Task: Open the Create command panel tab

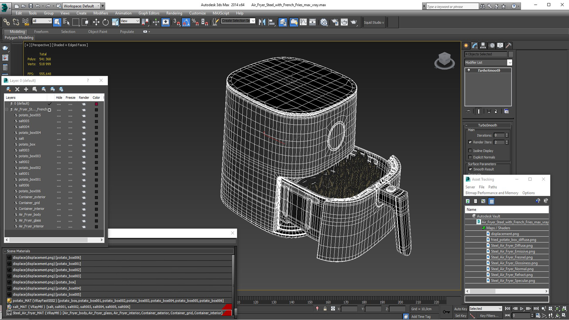Action: 466,45
